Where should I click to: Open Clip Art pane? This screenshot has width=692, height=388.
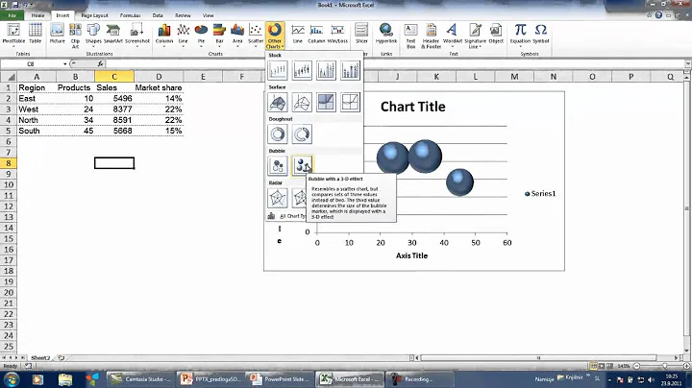click(76, 36)
